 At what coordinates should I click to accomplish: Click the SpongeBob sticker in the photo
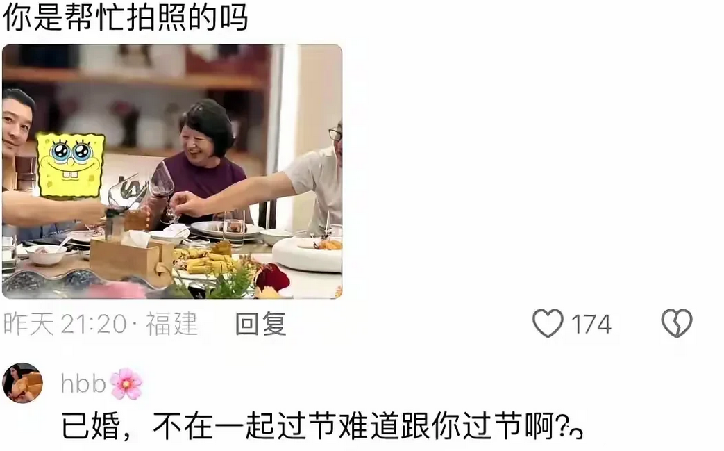click(x=71, y=165)
